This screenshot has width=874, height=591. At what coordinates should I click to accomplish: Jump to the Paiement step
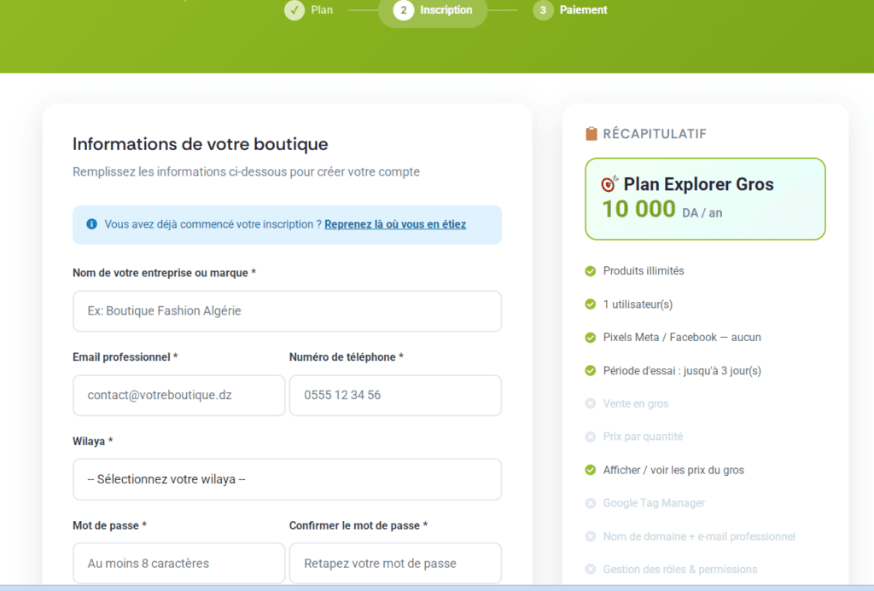[570, 10]
